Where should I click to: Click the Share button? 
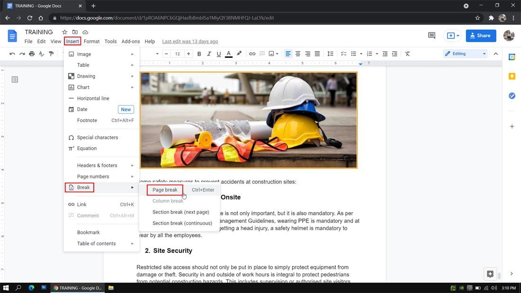481,36
